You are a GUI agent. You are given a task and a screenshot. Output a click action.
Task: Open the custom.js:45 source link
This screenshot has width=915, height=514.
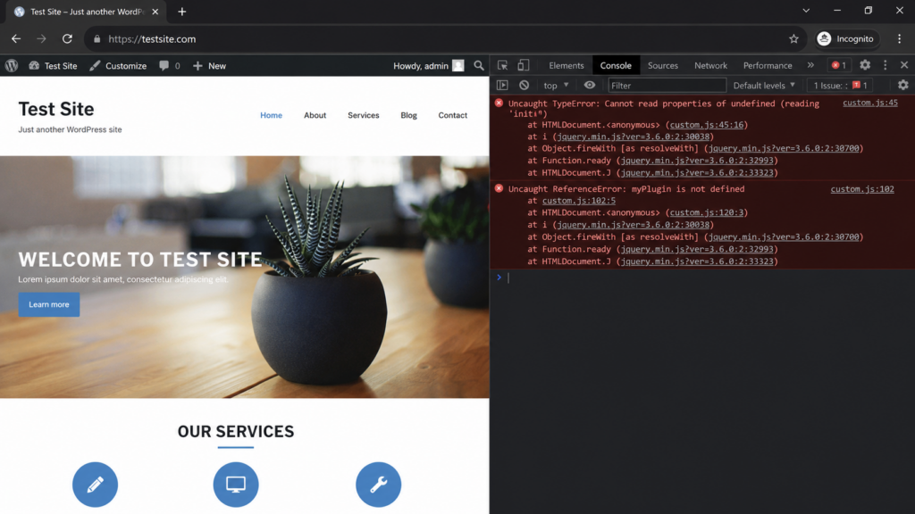pyautogui.click(x=870, y=103)
